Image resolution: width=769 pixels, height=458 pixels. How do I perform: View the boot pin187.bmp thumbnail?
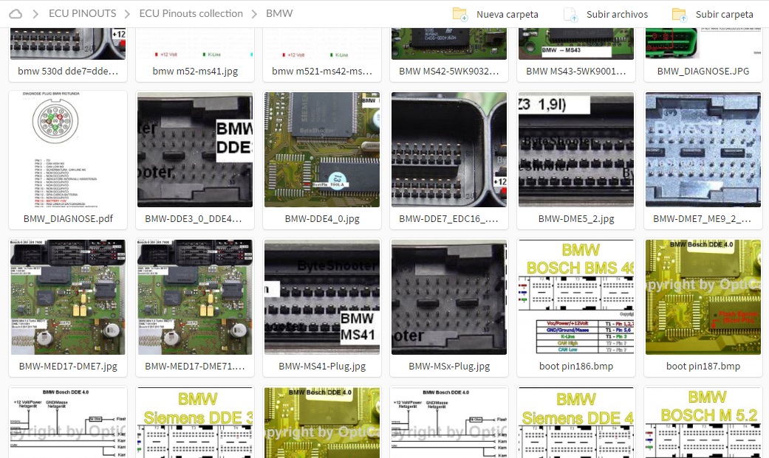click(x=703, y=296)
